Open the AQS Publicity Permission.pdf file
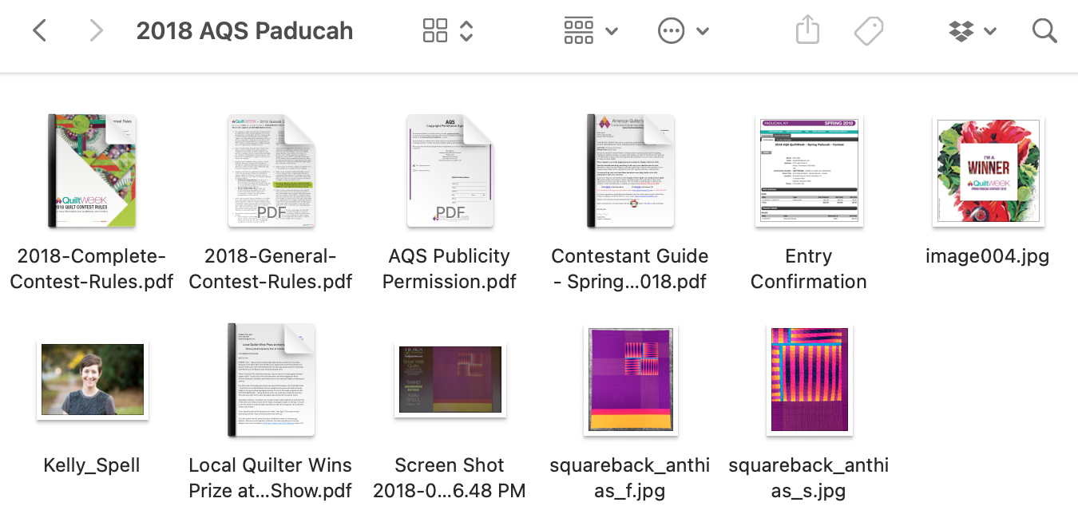Image resolution: width=1078 pixels, height=526 pixels. click(450, 170)
